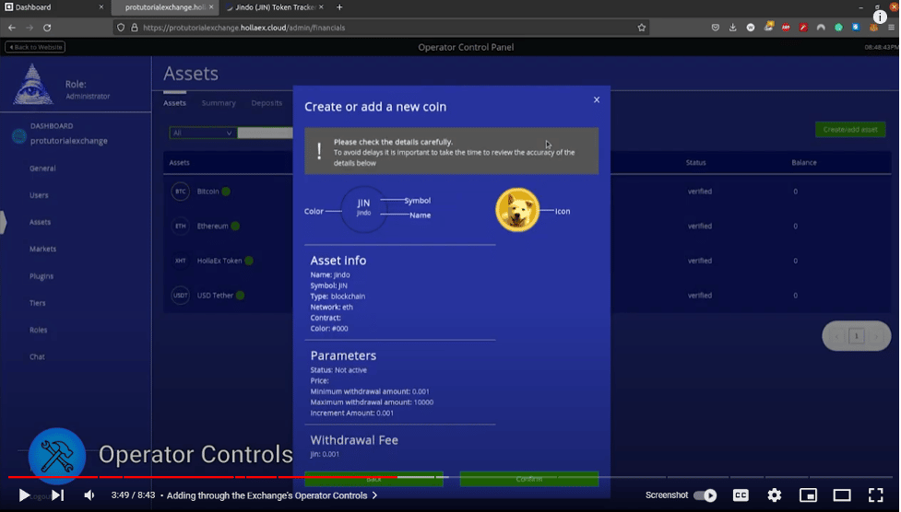Mute the video volume

tap(89, 495)
